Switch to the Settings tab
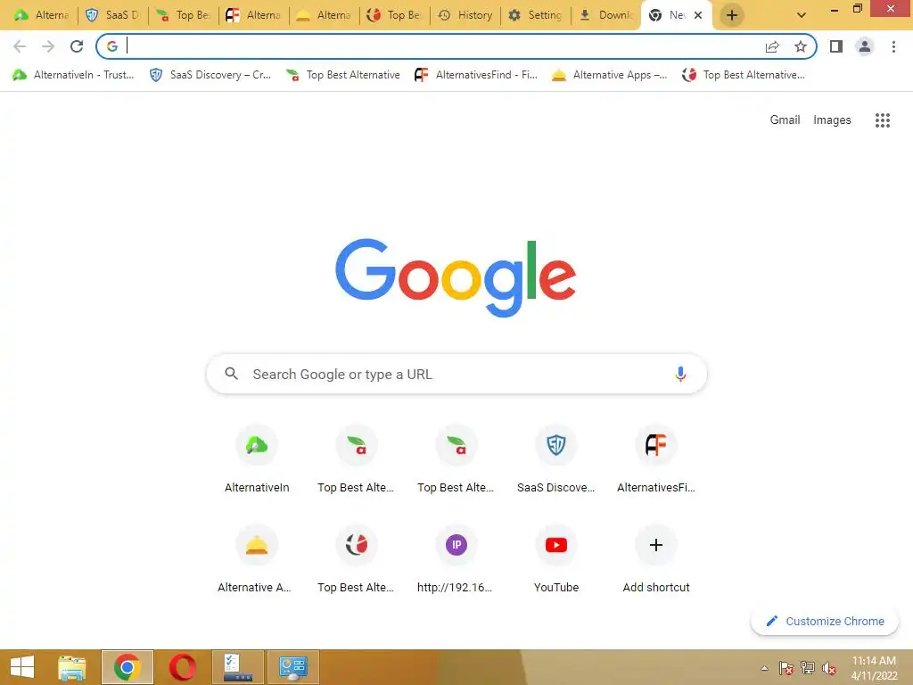Image resolution: width=913 pixels, height=685 pixels. (x=536, y=15)
